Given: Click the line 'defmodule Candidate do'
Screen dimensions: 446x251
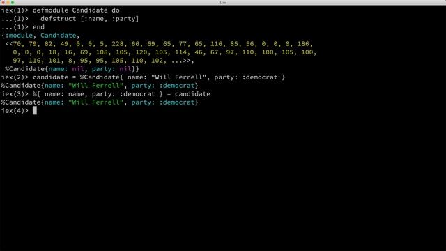Looking at the screenshot, I should 76,10.
